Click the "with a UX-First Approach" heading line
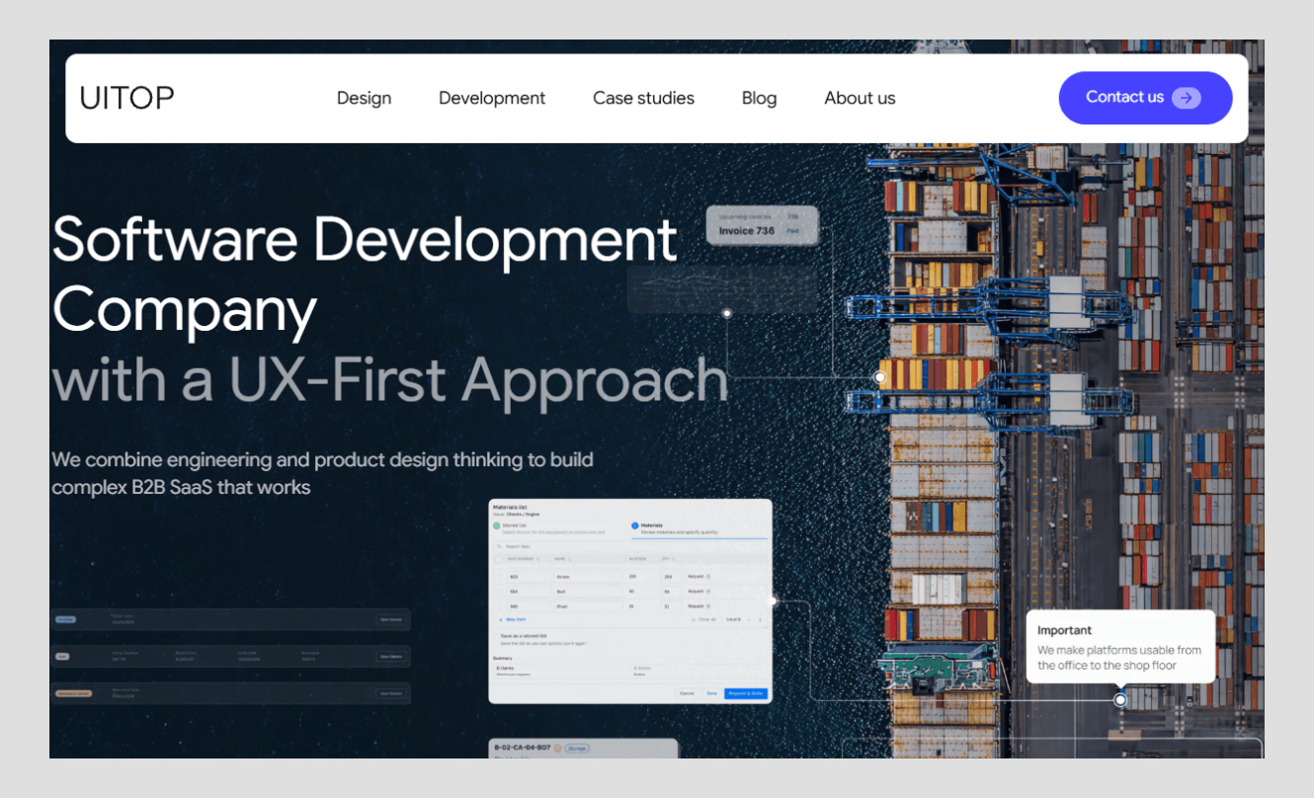This screenshot has width=1314, height=798. coord(390,381)
